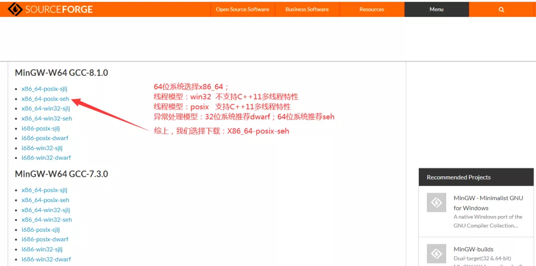
Task: Download GCC-8.1.0 i686-win32-sjlj
Action: pyautogui.click(x=42, y=148)
